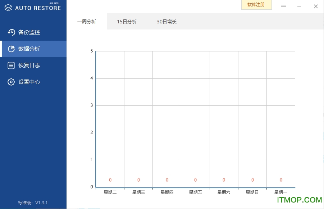The width and height of the screenshot is (324, 209).
Task: Click the 5 label on the Y axis
Action: [x=92, y=51]
